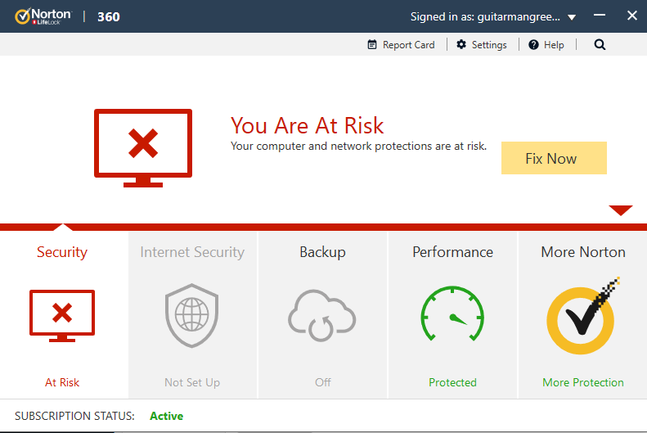Click the Performance speedometer gauge icon

pyautogui.click(x=452, y=313)
